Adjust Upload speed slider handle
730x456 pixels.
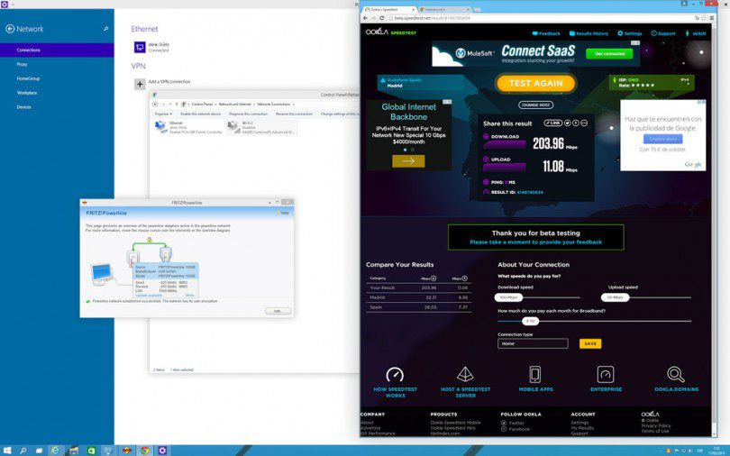pos(615,296)
